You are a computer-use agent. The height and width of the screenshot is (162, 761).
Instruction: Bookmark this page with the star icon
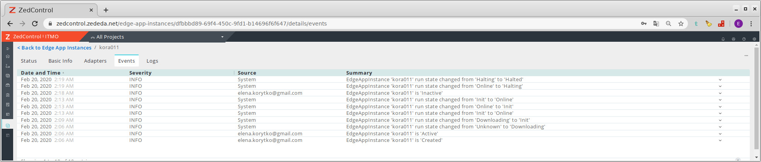(x=681, y=24)
